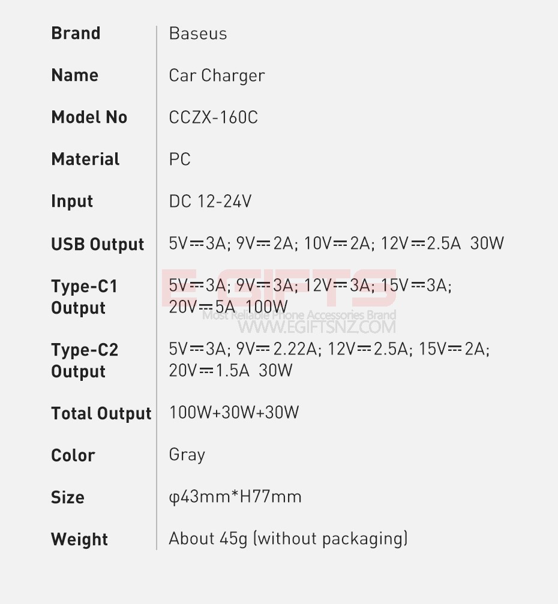Click the Type-C1 Output label

click(84, 297)
